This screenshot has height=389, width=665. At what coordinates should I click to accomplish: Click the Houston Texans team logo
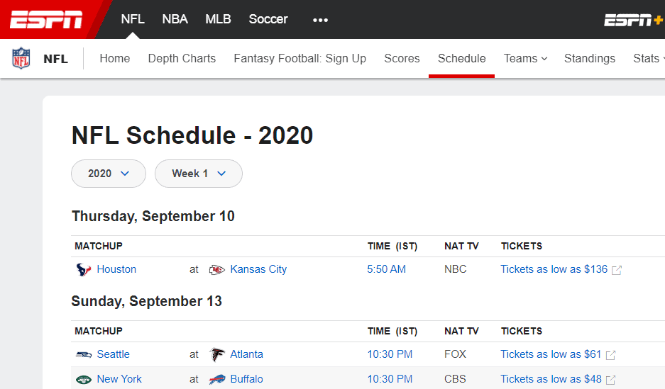tap(84, 270)
